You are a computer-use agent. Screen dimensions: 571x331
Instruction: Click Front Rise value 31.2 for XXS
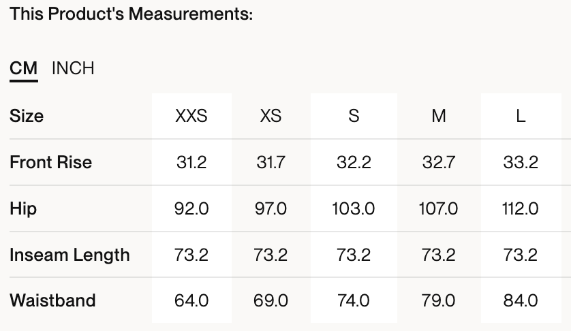[191, 162]
